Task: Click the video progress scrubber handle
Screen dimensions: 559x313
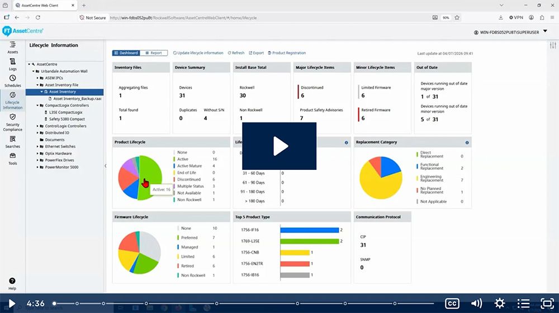Action: pyautogui.click(x=54, y=303)
